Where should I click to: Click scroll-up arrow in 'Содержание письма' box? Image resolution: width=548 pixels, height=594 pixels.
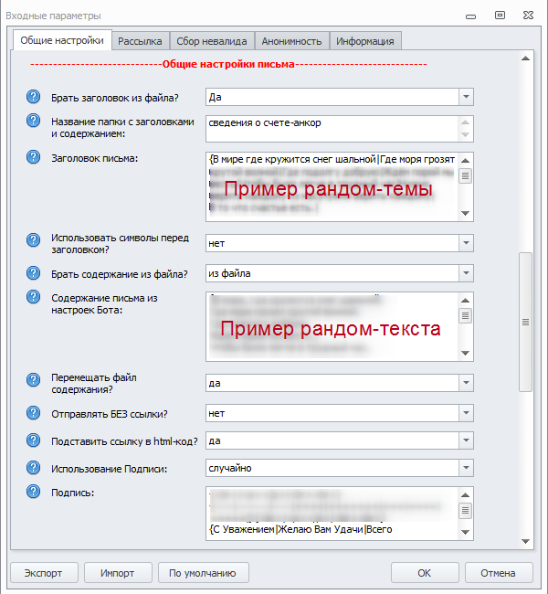pos(466,301)
